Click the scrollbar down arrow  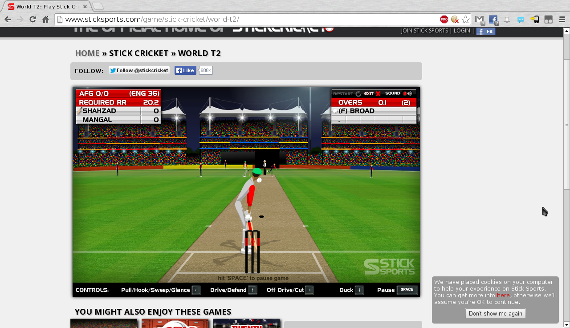[x=566, y=324]
